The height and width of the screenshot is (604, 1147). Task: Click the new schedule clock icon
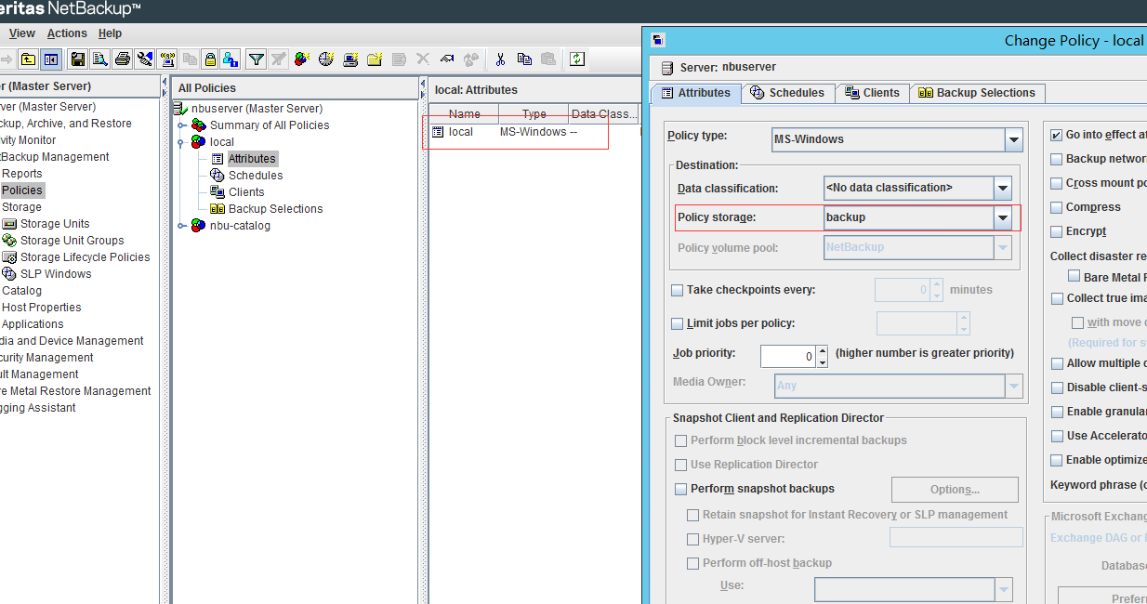326,59
